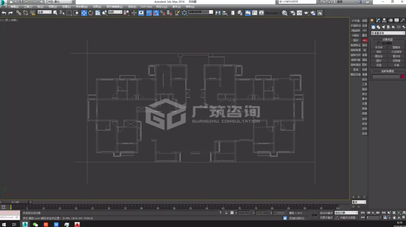The width and height of the screenshot is (406, 227).
Task: Open the Material Editor
Action: 285,13
